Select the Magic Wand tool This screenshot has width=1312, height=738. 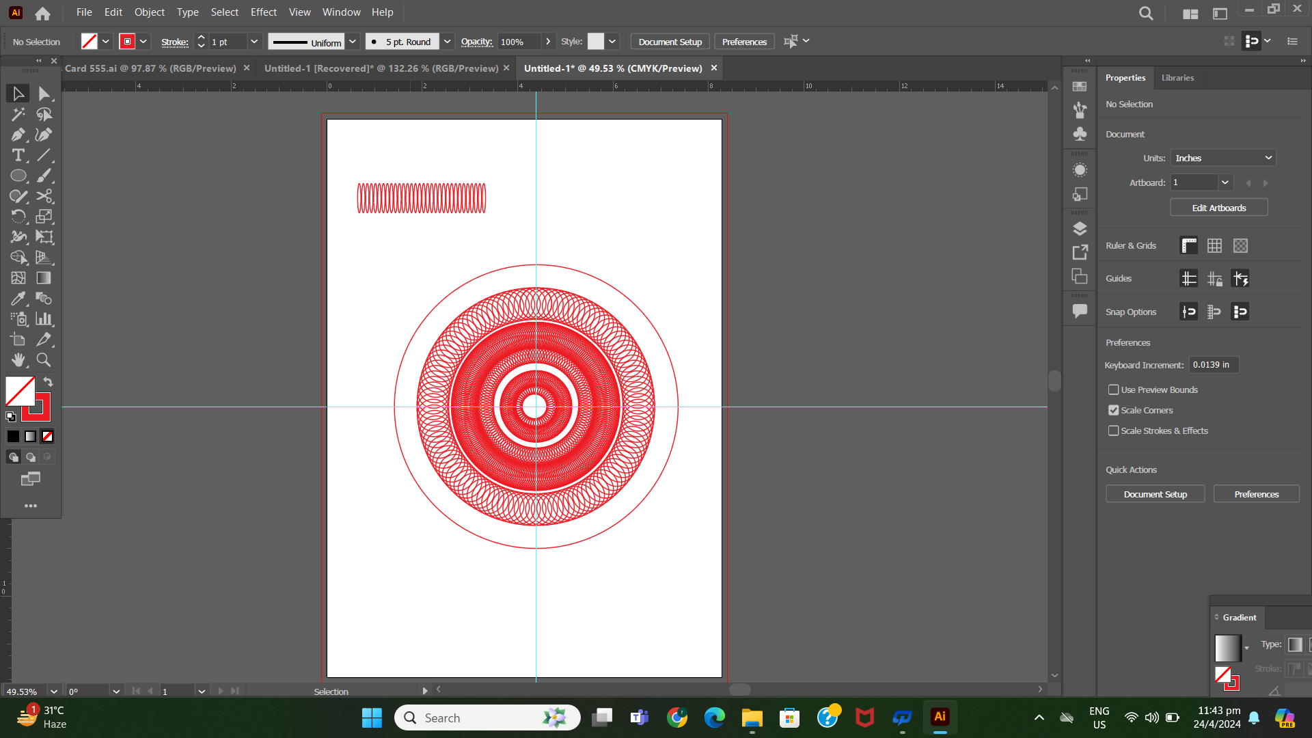[18, 114]
